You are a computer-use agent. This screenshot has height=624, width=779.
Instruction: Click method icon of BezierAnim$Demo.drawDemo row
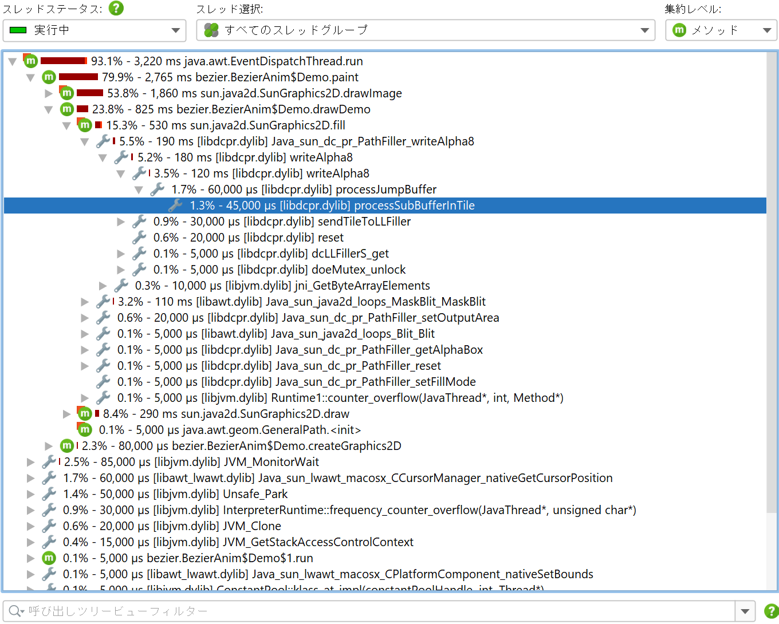67,109
